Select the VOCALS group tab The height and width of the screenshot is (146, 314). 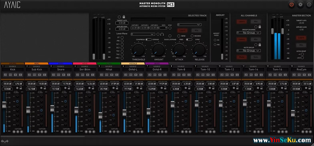click(x=133, y=63)
